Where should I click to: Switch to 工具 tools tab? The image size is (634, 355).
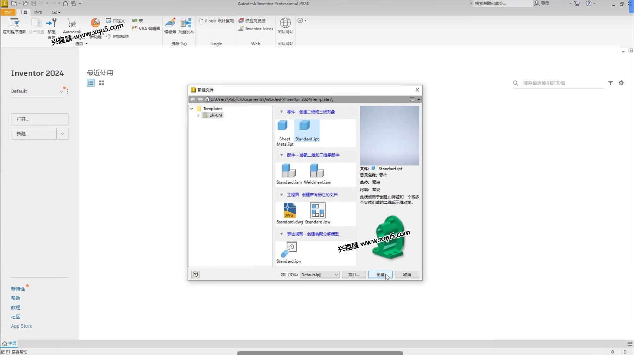(23, 12)
